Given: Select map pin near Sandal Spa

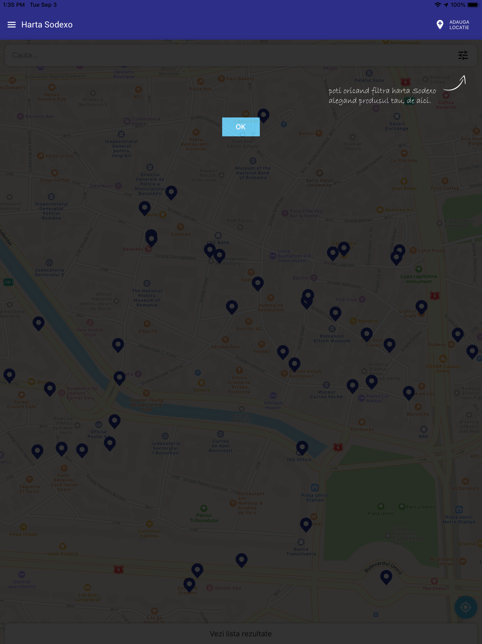Looking at the screenshot, I should coord(189,585).
